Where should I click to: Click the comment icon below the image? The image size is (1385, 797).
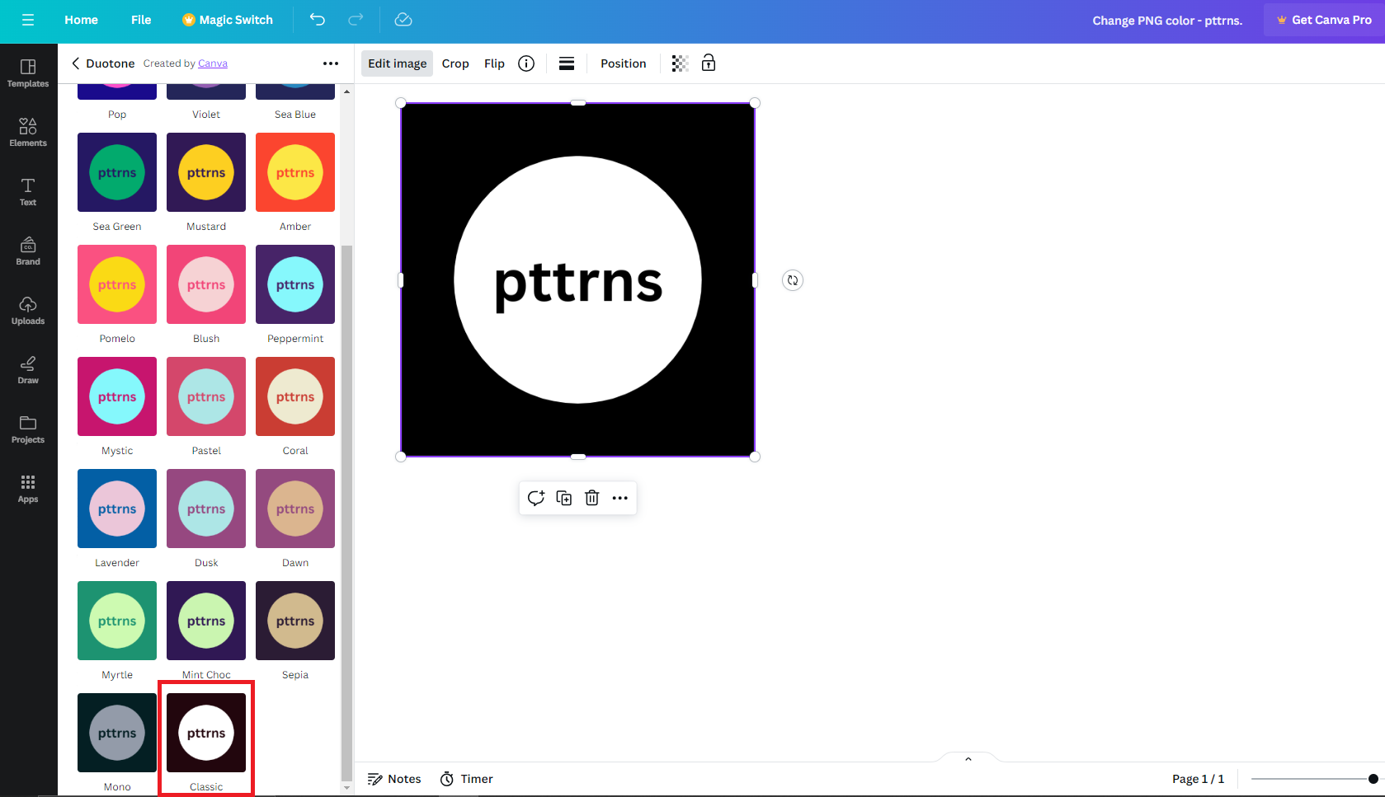(x=536, y=498)
